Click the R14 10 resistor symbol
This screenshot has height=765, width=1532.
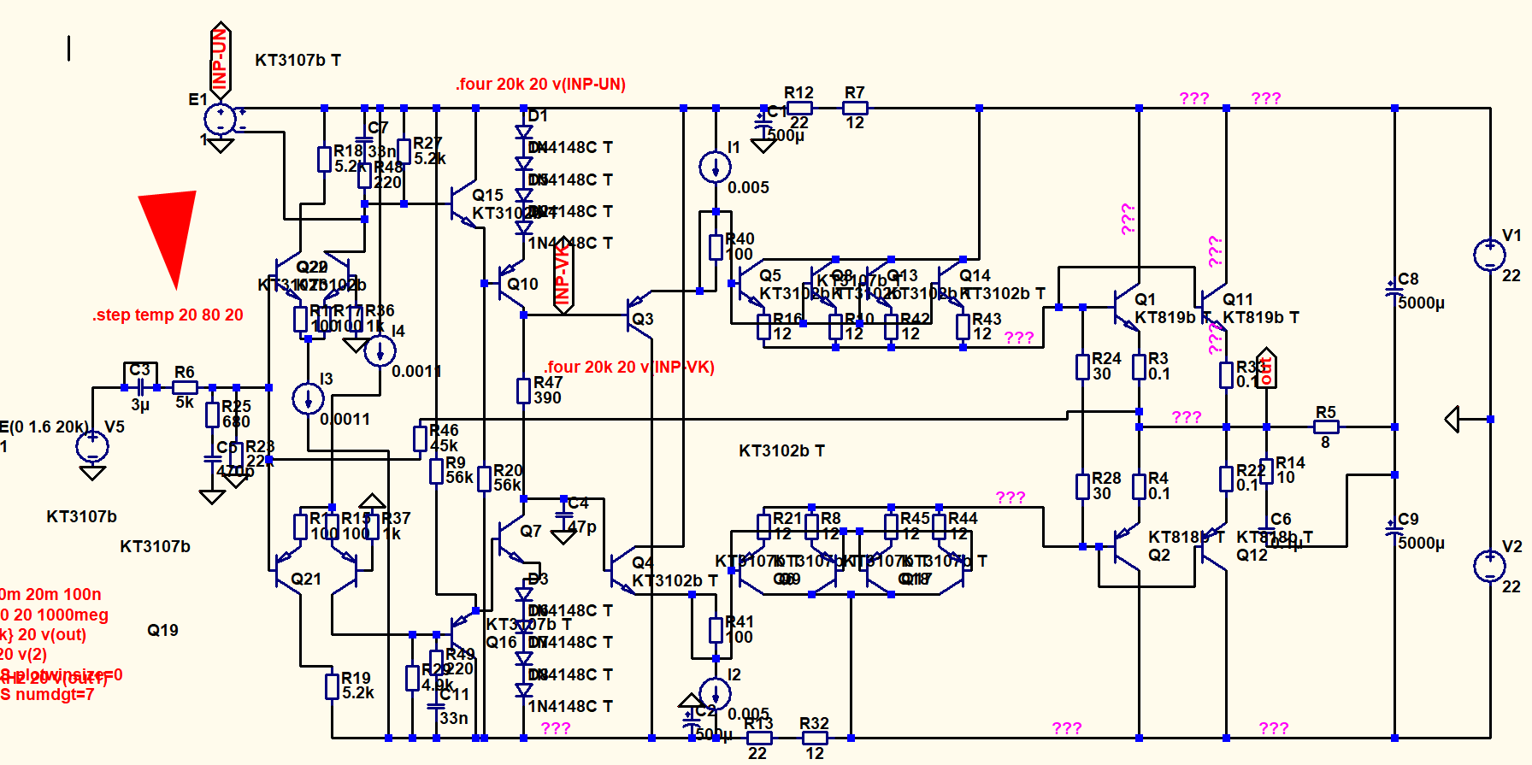click(1266, 470)
